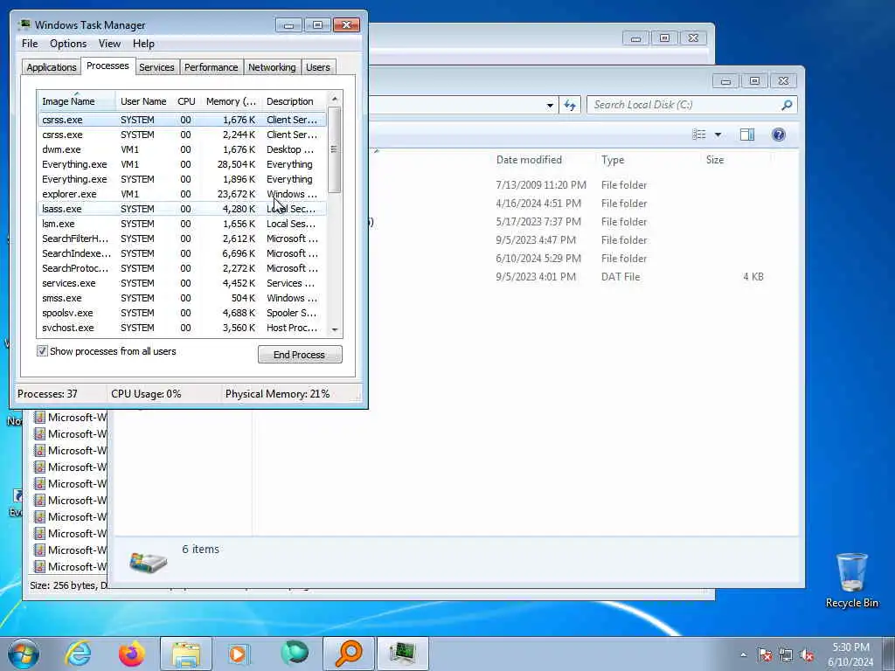Screen dimensions: 895x671
Task: Switch to Everything search taskbar button
Action: coord(348,654)
